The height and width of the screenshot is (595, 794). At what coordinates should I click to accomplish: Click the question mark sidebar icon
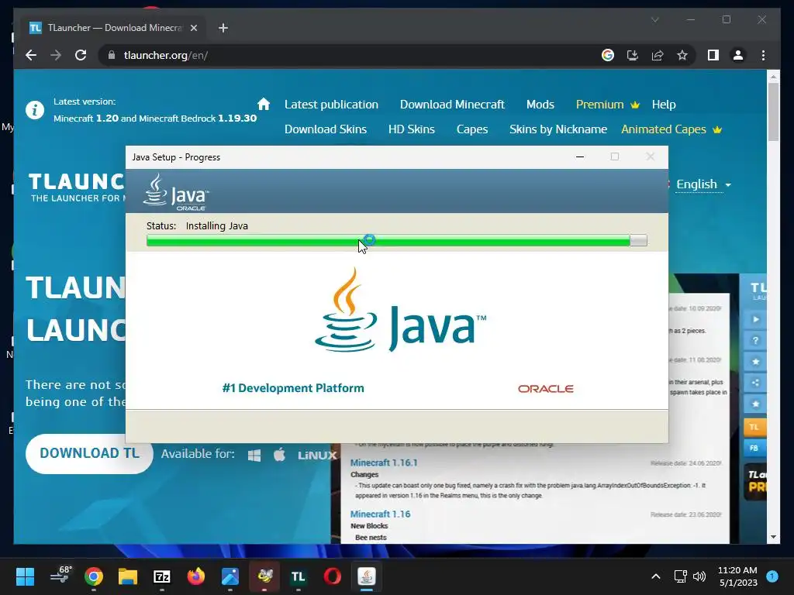tap(755, 341)
